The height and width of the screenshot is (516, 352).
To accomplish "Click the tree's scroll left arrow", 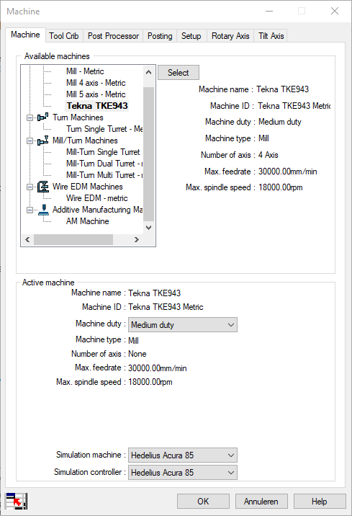I will point(27,239).
